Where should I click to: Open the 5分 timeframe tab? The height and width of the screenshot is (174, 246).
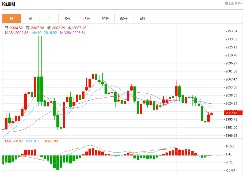click(x=68, y=19)
